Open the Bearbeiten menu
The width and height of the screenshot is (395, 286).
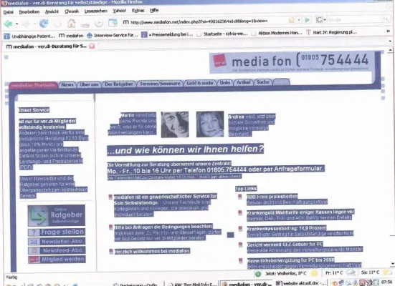[29, 12]
